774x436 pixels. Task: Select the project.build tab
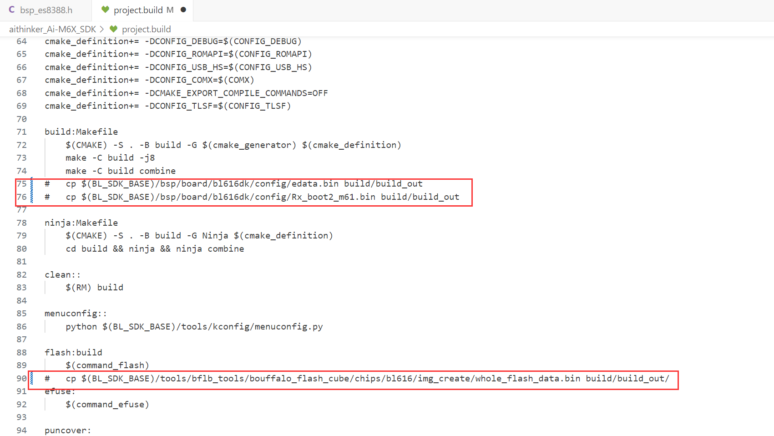(x=142, y=10)
